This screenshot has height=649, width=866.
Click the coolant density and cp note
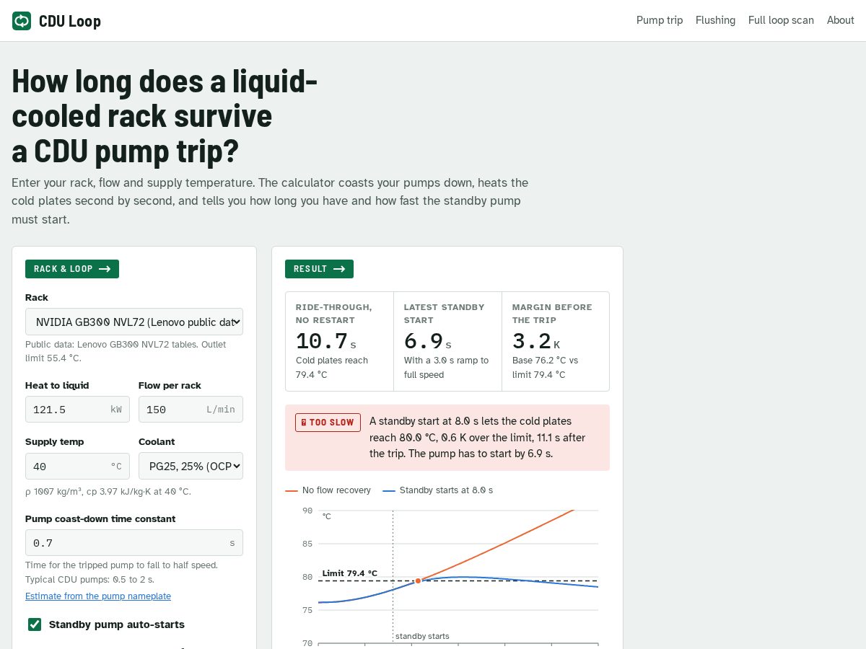[108, 492]
